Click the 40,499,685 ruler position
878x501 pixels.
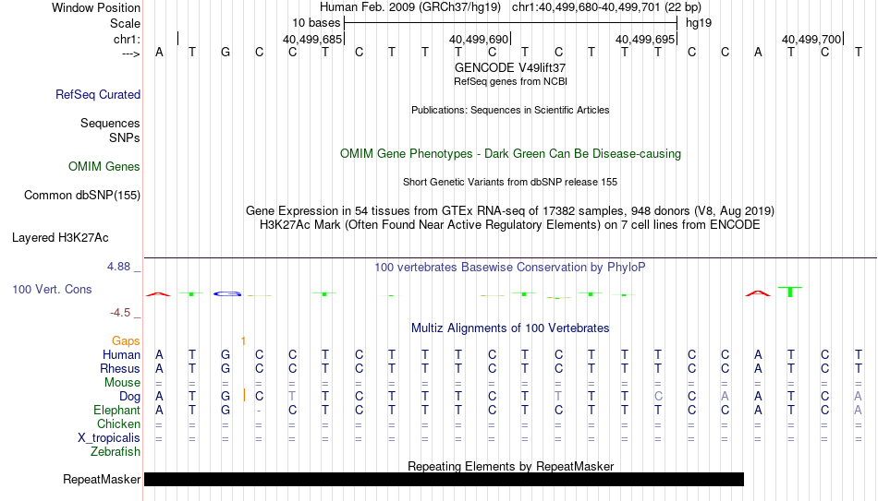pyautogui.click(x=311, y=39)
